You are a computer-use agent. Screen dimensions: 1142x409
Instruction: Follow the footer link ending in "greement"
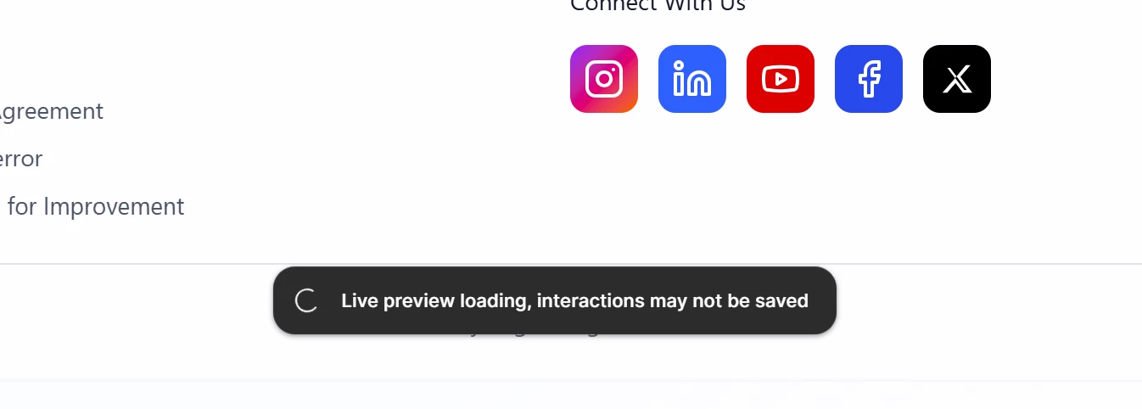click(x=51, y=111)
